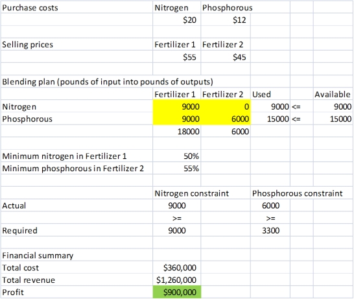Click the Fertilizer 1 selling price $55
The width and height of the screenshot is (354, 299).
click(x=176, y=56)
